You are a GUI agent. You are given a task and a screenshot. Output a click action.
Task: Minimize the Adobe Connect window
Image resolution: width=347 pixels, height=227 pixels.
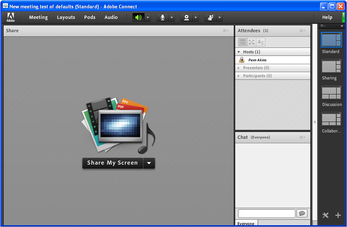pos(323,7)
